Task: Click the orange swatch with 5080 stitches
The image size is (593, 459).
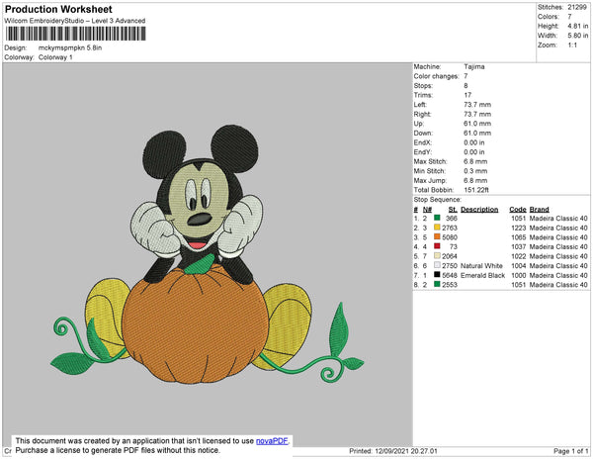Action: (x=437, y=236)
